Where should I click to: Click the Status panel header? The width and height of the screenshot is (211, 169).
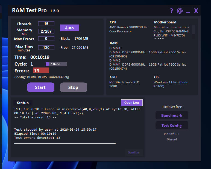pos(23,103)
